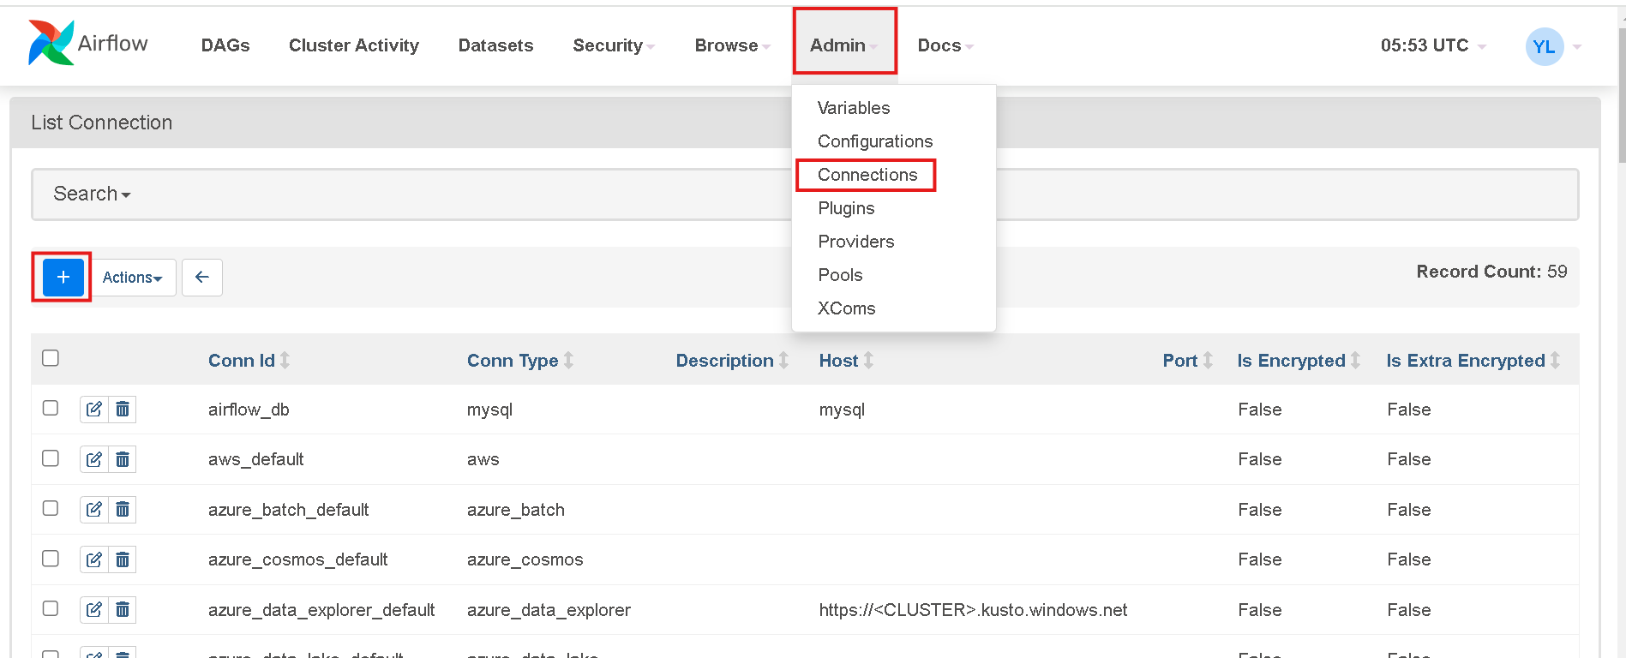This screenshot has height=658, width=1626.
Task: Select Variables from the Admin menu
Action: tap(854, 108)
